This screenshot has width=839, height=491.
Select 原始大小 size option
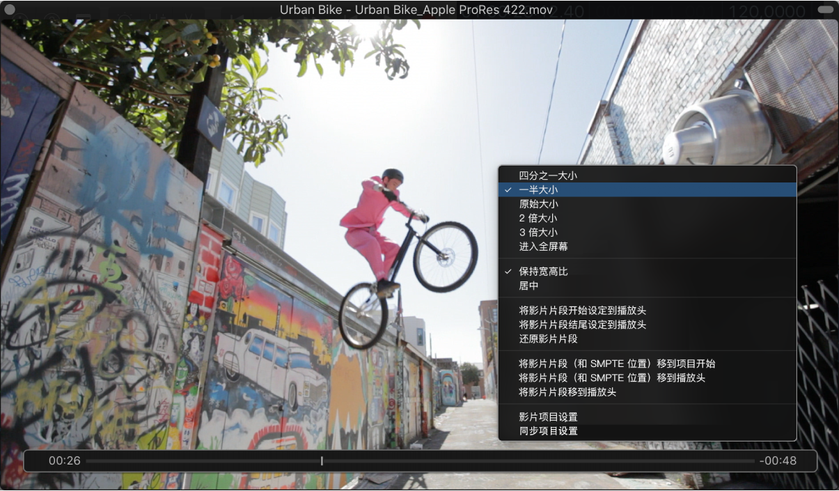tap(648, 204)
